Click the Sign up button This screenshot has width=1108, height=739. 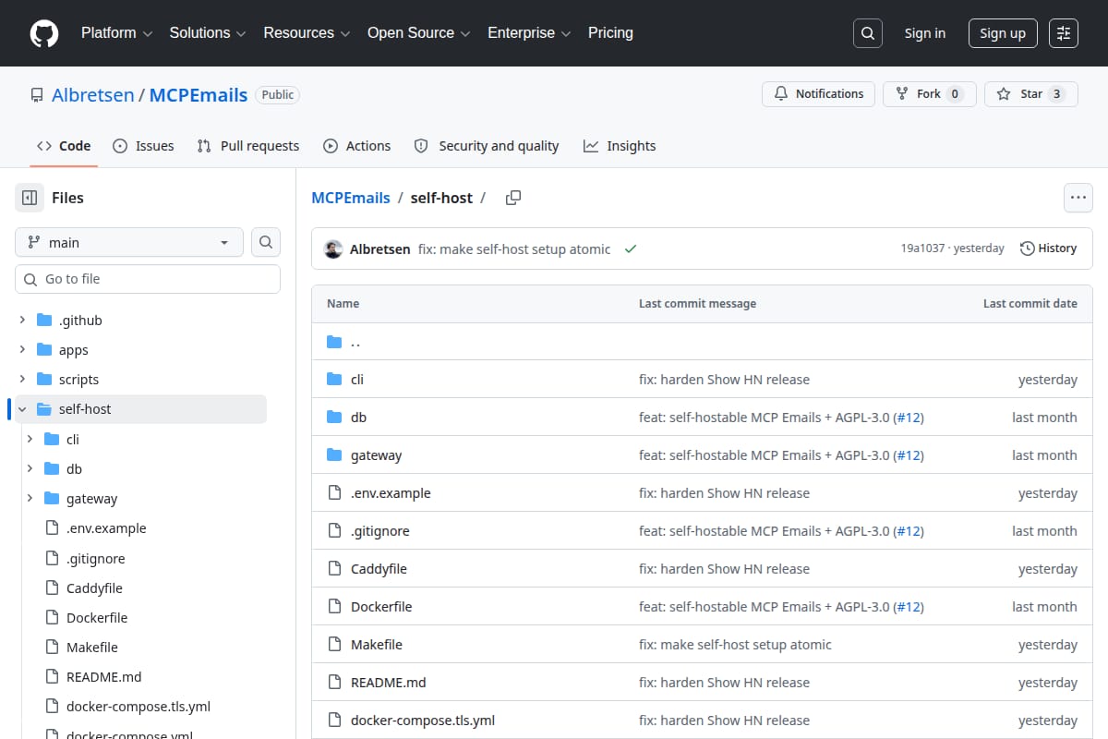pyautogui.click(x=1003, y=33)
